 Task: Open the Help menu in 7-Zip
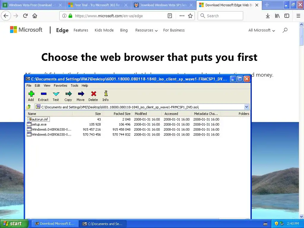tap(85, 85)
